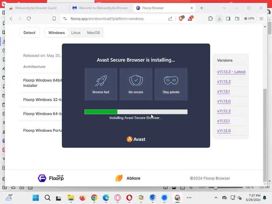Bookmark this page with the bookmark icon
The width and height of the screenshot is (272, 204).
[54, 19]
